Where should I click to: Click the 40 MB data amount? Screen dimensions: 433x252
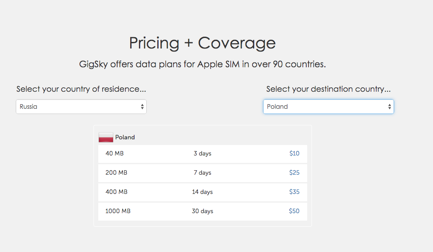pyautogui.click(x=114, y=153)
